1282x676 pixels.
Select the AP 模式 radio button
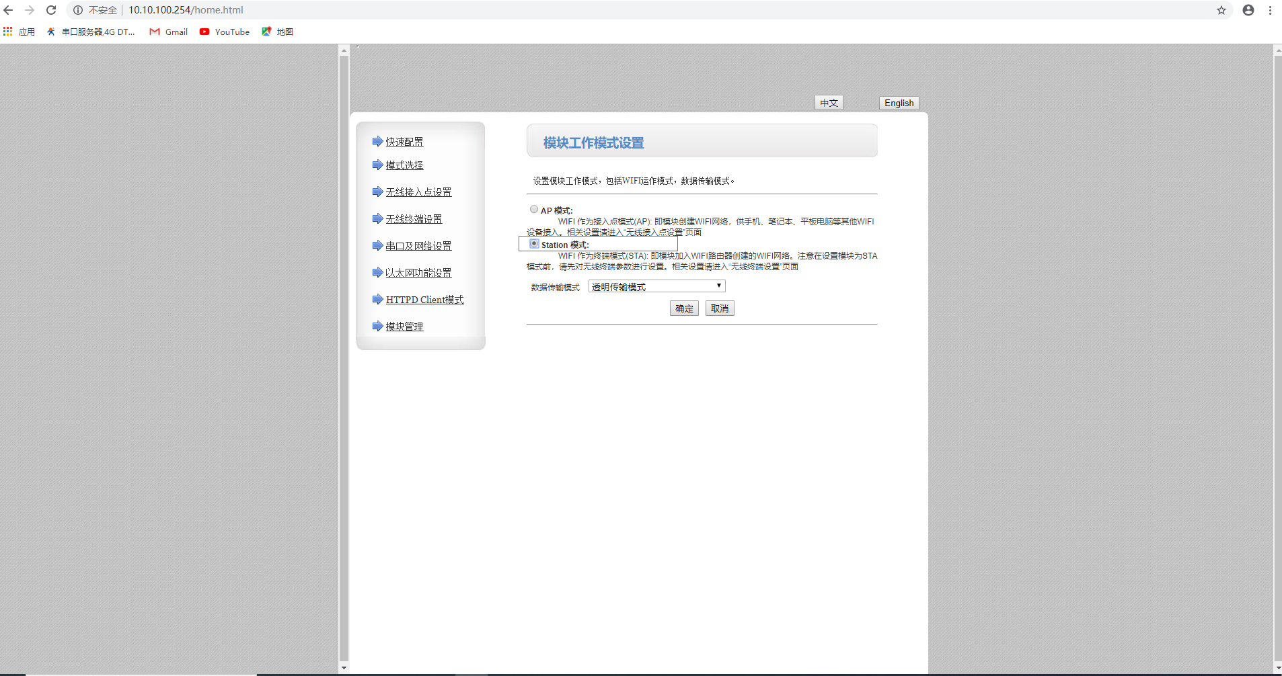point(534,210)
